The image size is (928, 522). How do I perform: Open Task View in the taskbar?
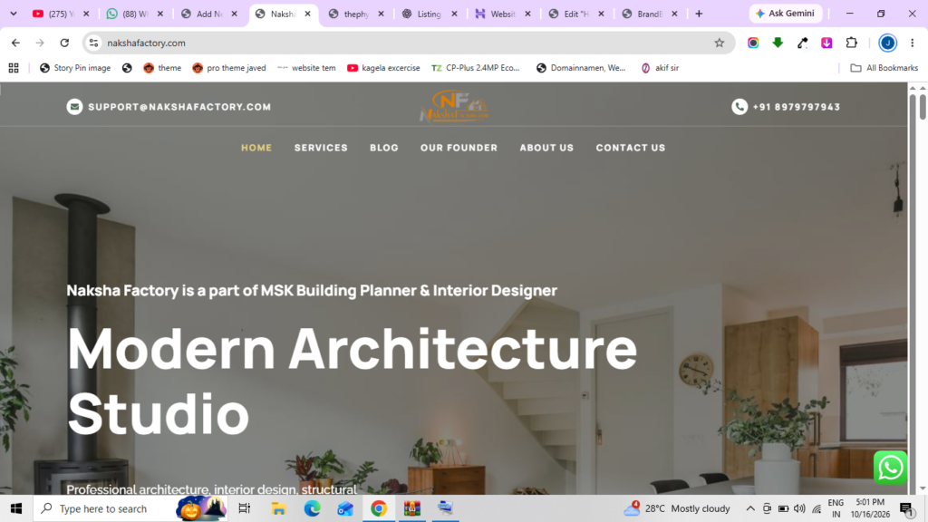(244, 508)
